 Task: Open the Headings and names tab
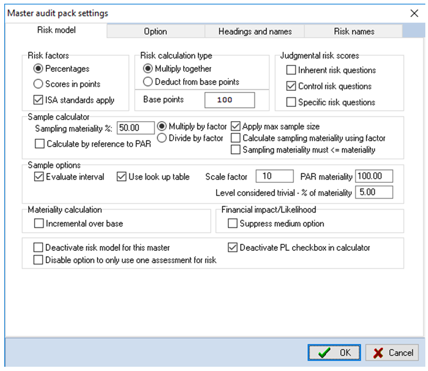pyautogui.click(x=255, y=31)
